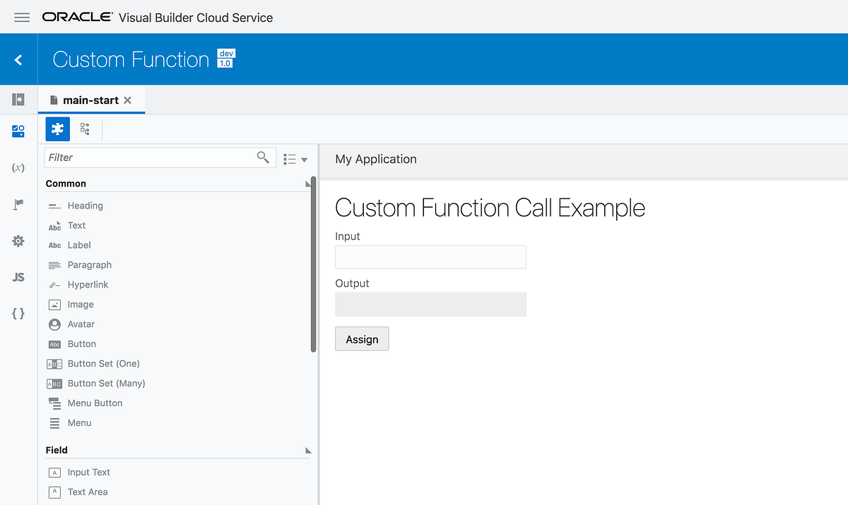Click the Assign button
This screenshot has height=505, width=848.
click(x=361, y=338)
